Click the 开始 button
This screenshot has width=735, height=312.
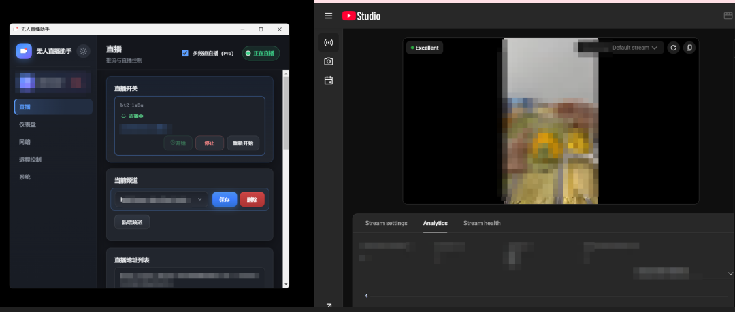pos(178,143)
